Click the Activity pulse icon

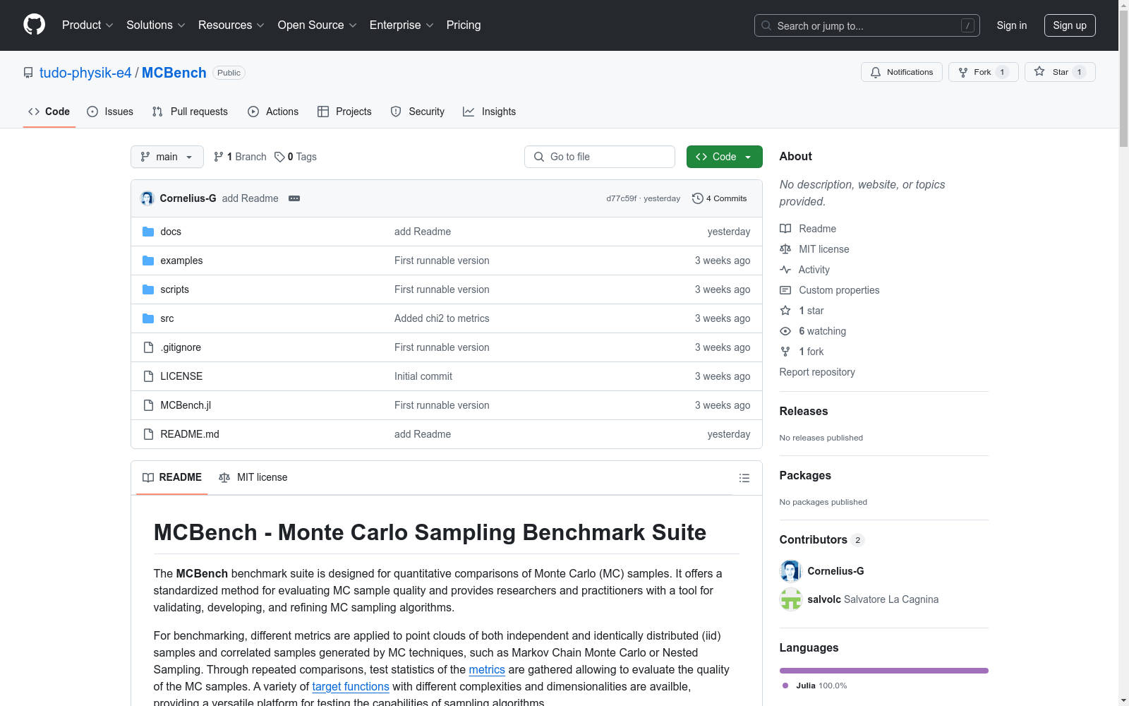point(785,270)
